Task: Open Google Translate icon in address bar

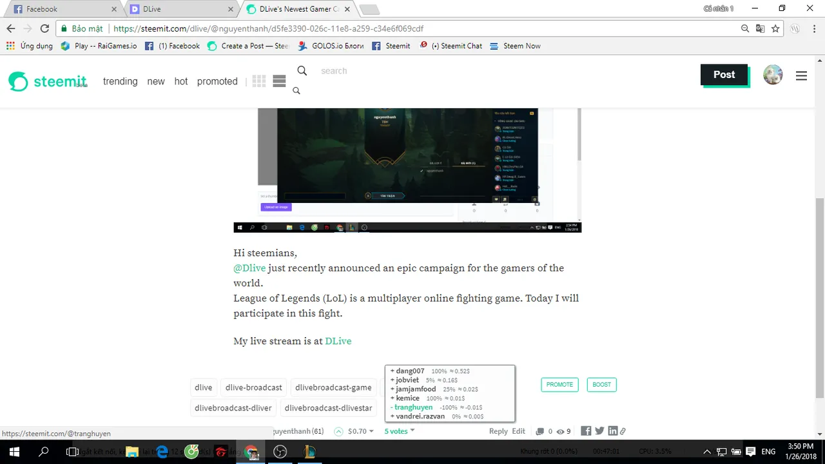Action: click(761, 28)
